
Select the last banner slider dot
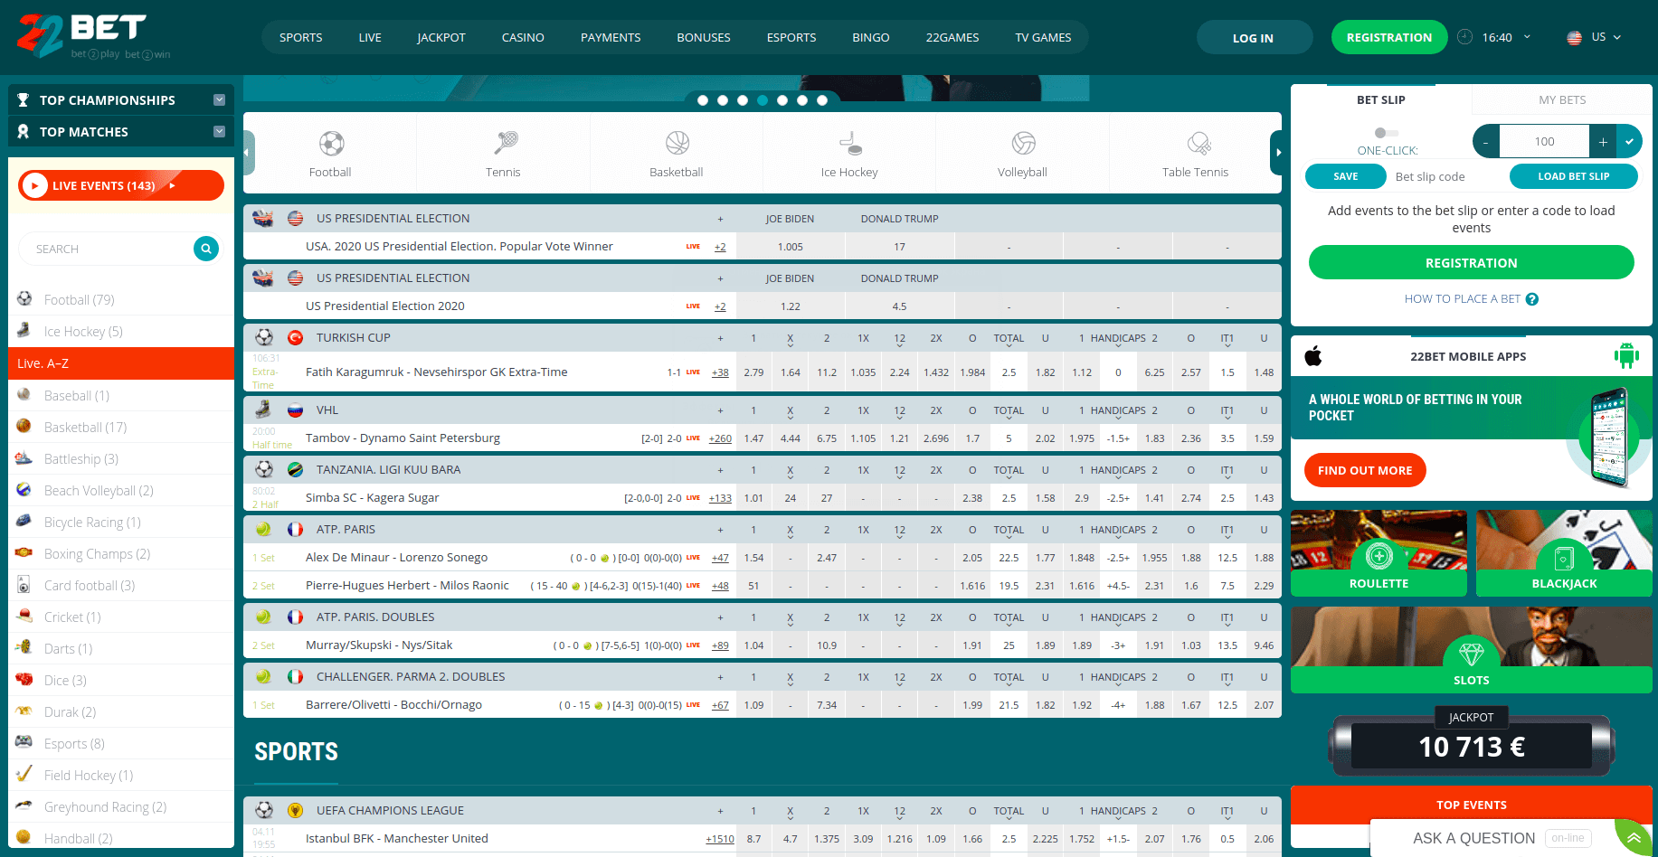(822, 100)
